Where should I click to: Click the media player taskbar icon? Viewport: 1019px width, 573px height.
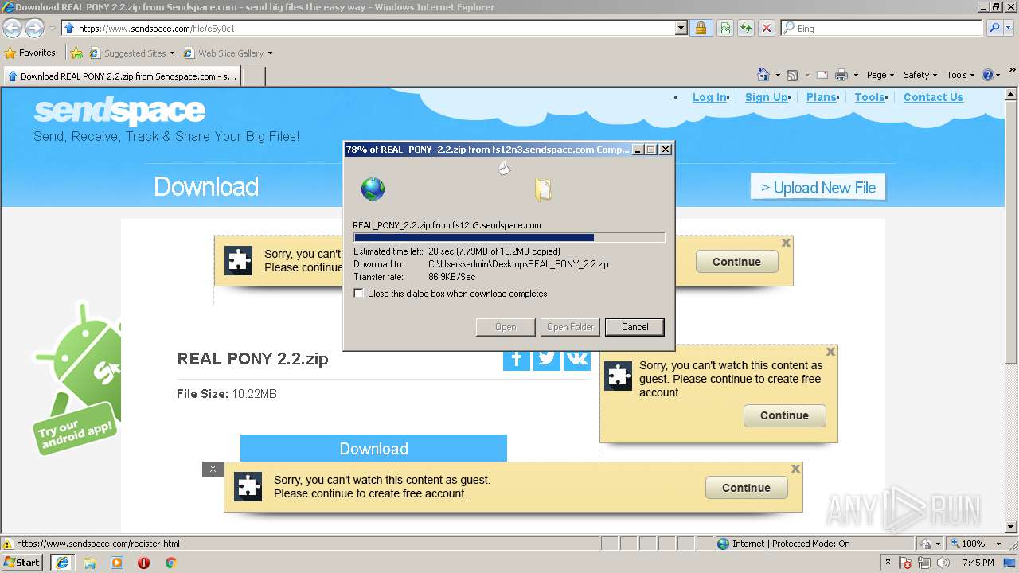point(117,563)
